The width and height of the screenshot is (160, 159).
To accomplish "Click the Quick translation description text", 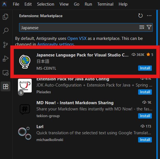I will point(94,133).
